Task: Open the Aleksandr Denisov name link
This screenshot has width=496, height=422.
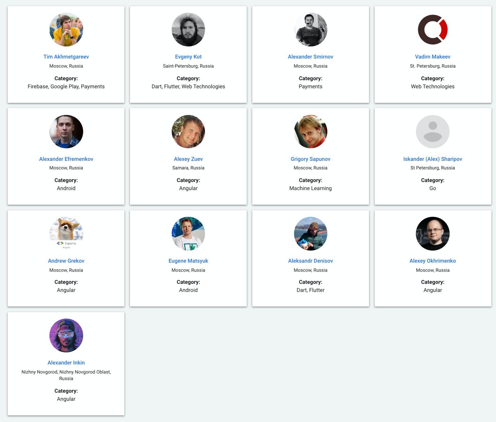Action: 310,261
